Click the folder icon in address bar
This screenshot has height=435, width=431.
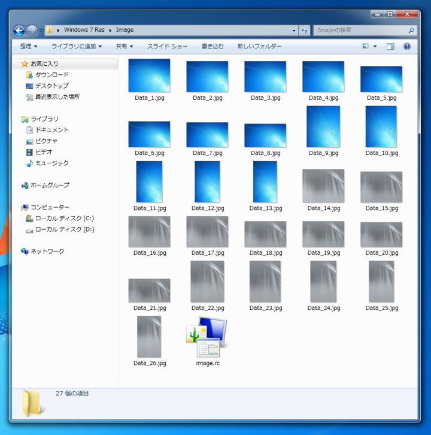(50, 30)
